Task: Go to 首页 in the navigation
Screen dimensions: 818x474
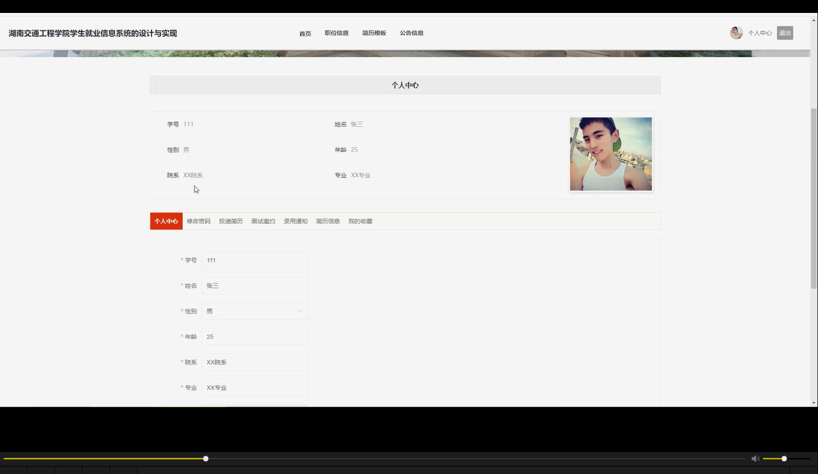Action: (x=305, y=33)
